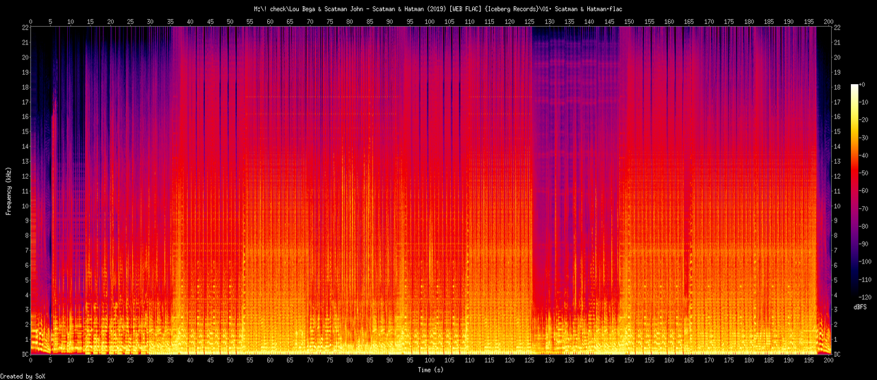Click "12" on the right frequency axis
This screenshot has width=877, height=380.
pos(838,176)
